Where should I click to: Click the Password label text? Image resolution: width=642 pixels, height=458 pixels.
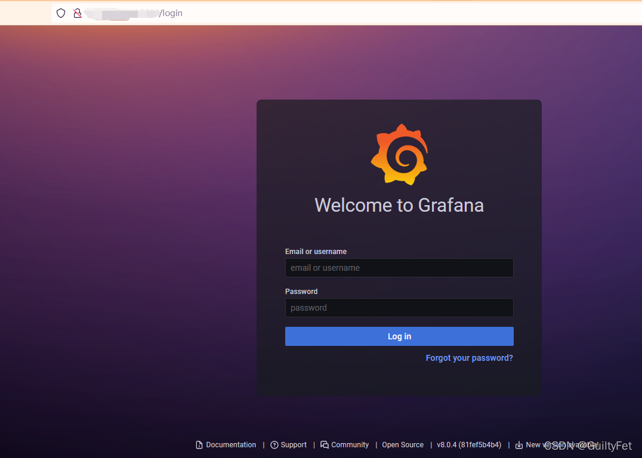coord(301,292)
